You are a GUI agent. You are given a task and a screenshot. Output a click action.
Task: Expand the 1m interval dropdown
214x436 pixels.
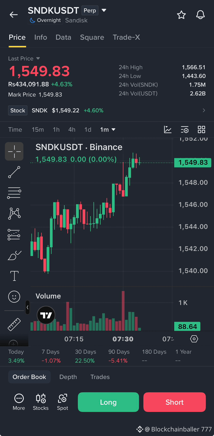(x=108, y=130)
